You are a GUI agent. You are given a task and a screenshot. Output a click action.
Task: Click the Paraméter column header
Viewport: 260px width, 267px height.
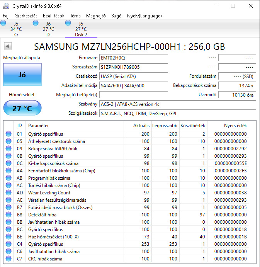[x=75, y=126]
